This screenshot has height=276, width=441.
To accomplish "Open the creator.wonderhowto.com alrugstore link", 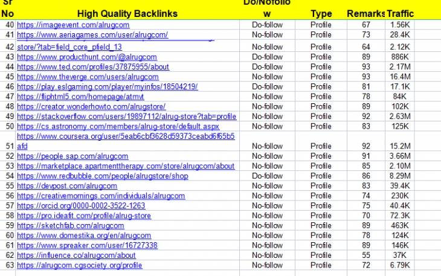I will coord(91,106).
